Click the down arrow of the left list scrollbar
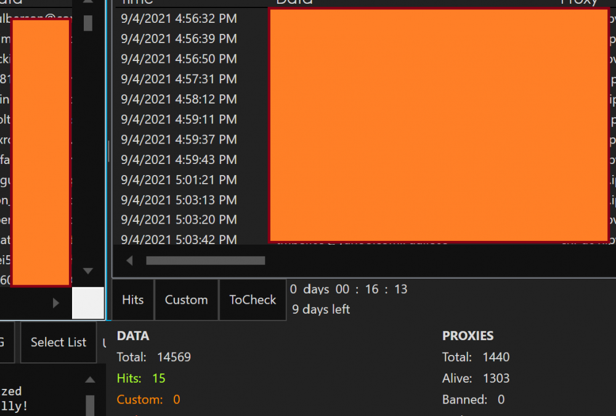The height and width of the screenshot is (416, 616). tap(87, 271)
